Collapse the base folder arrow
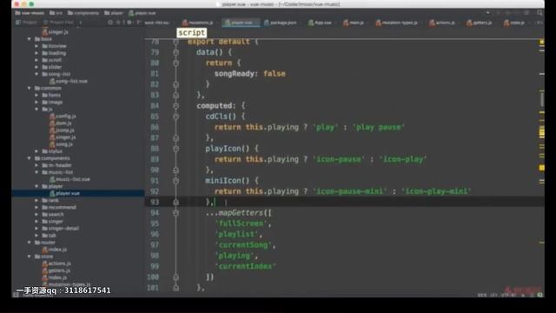Viewport: 556px width, 313px height. point(30,39)
